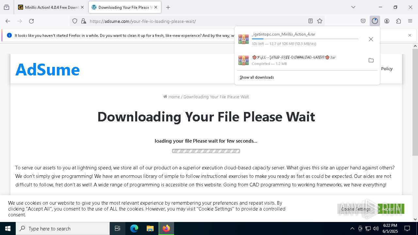This screenshot has width=418, height=235.
Task: Reload the current page
Action: 31,21
